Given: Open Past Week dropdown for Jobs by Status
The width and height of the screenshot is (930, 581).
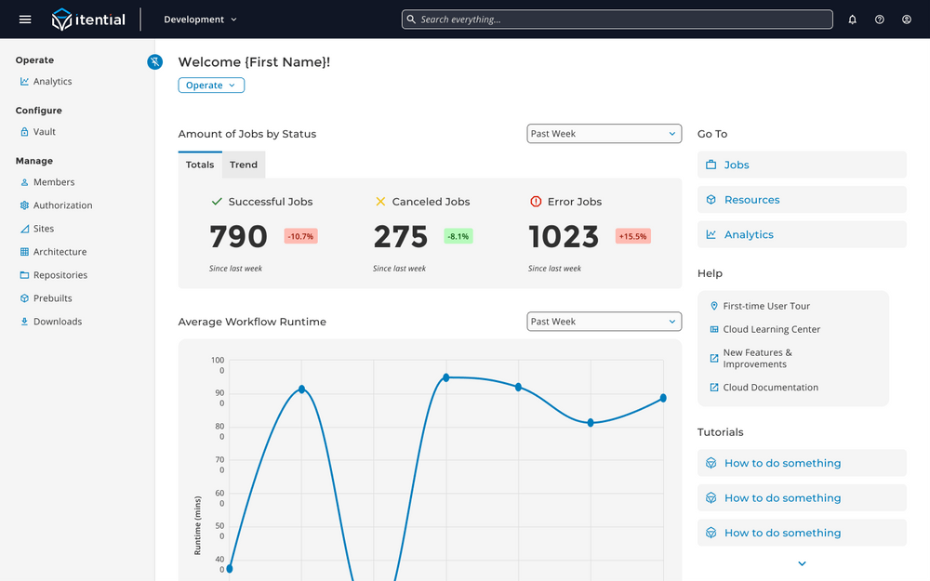Looking at the screenshot, I should (604, 134).
